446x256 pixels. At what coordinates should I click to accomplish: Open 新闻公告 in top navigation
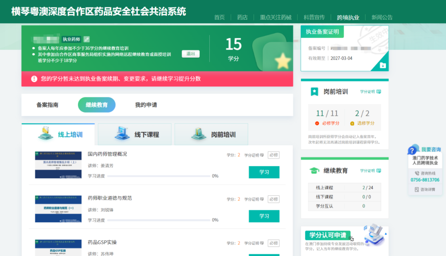click(382, 17)
